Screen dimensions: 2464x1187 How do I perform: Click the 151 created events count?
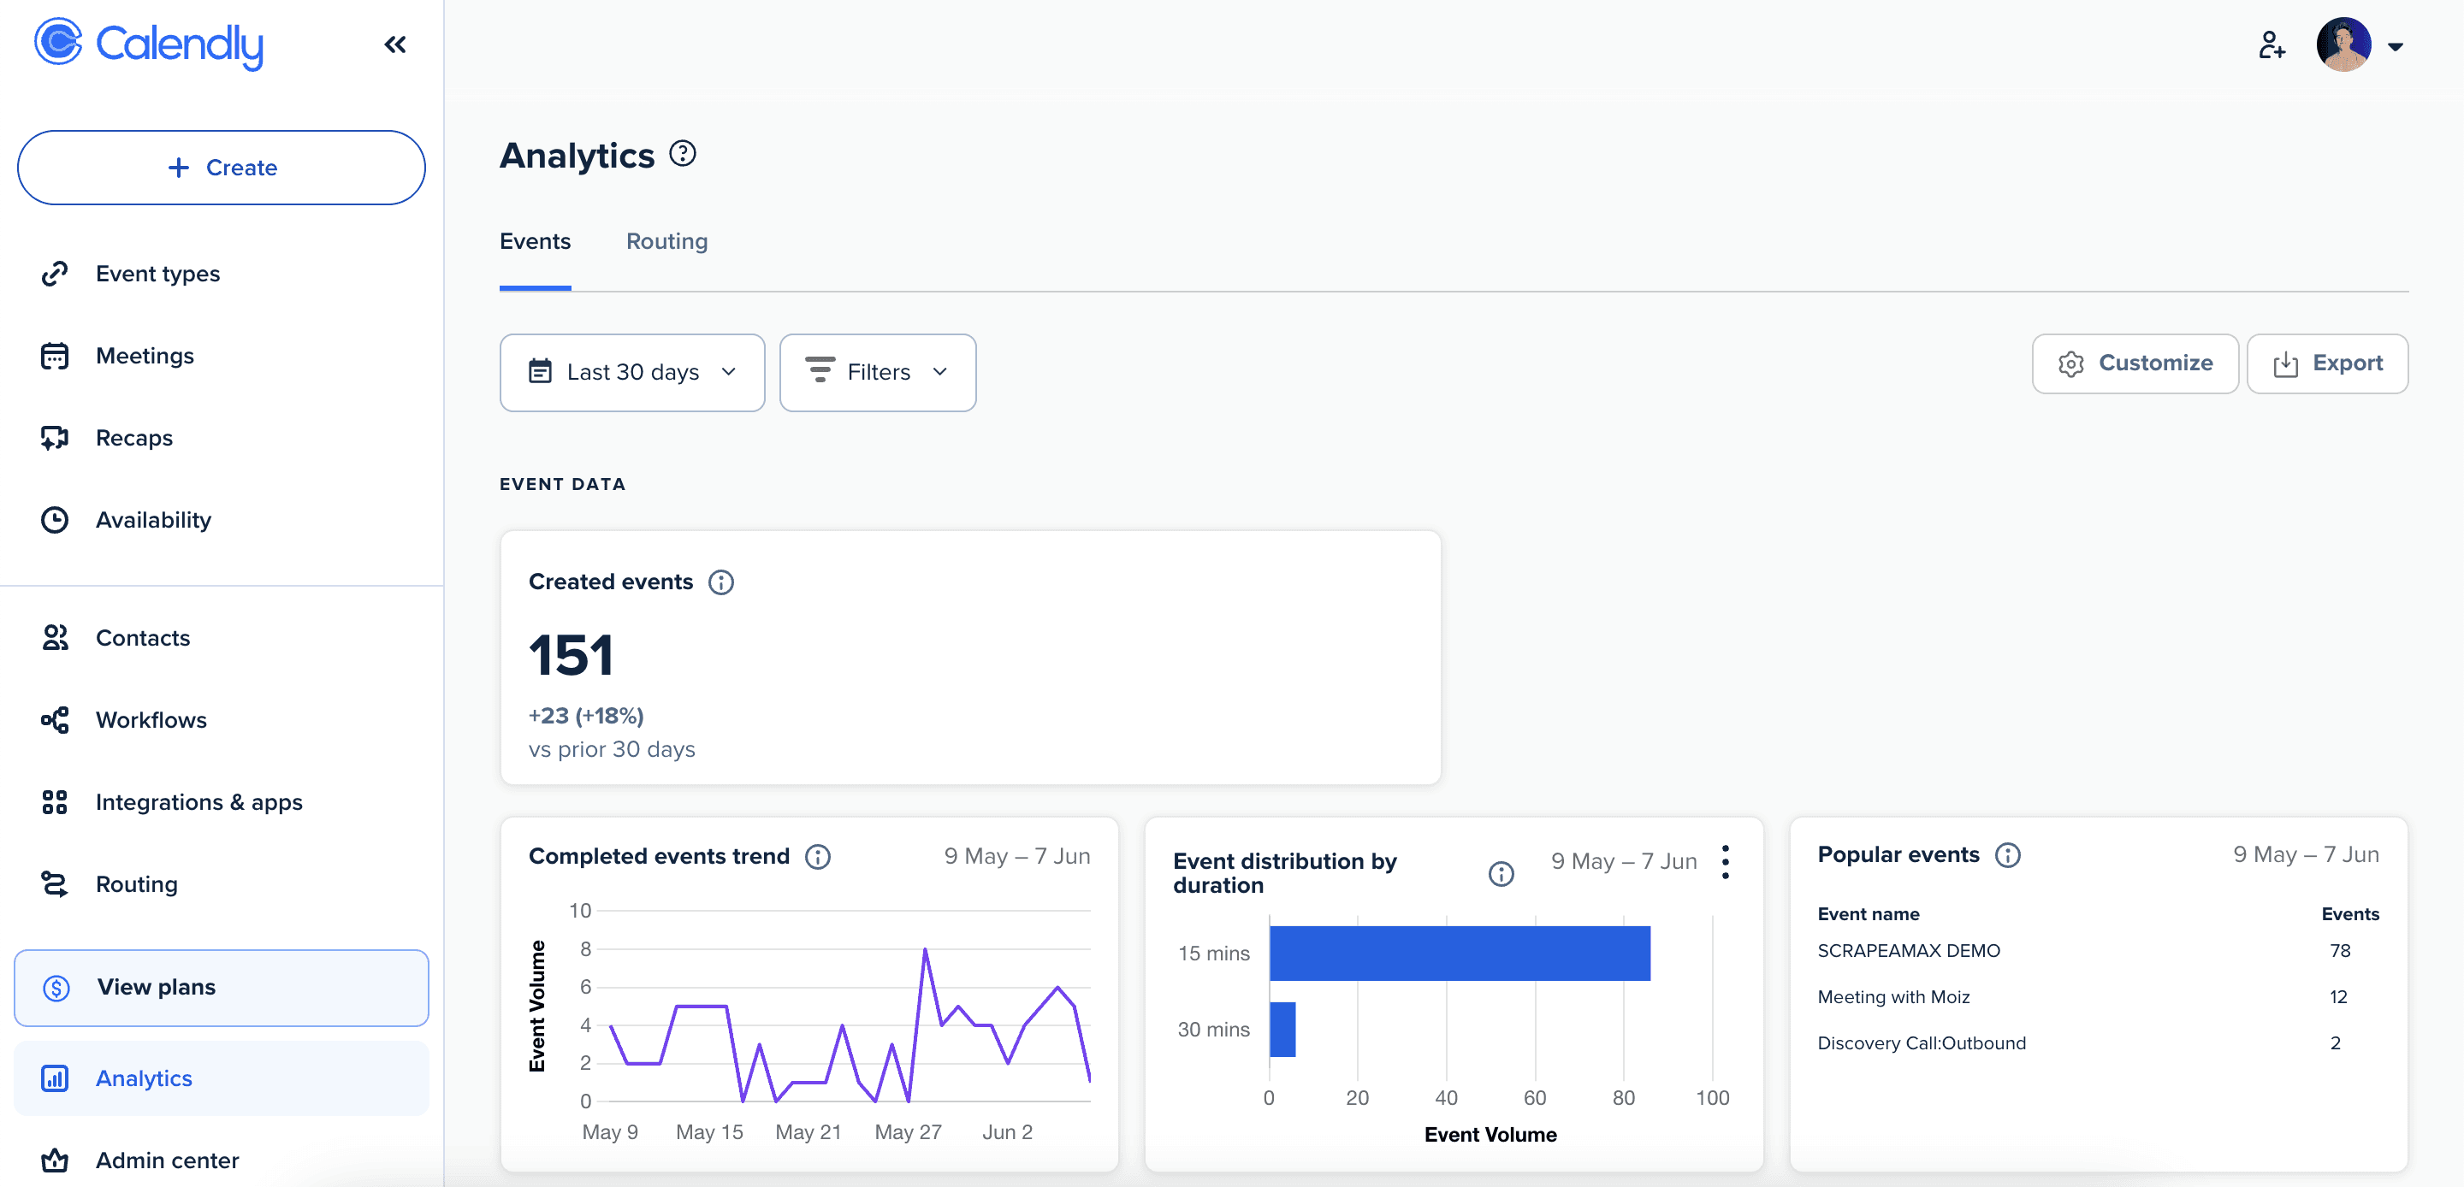coord(571,656)
